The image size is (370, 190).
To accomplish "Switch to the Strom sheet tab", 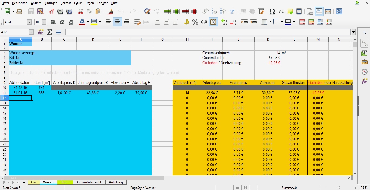I will click(x=65, y=182).
